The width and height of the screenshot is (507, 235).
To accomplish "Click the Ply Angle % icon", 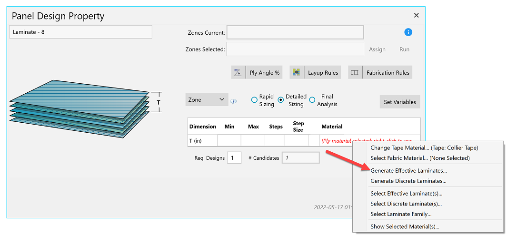I will (239, 73).
